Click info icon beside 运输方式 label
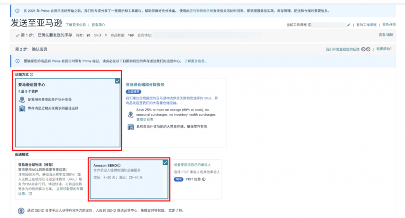 31,75
